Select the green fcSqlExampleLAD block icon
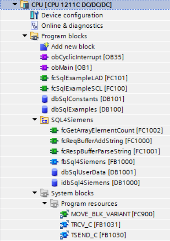 (x=44, y=78)
